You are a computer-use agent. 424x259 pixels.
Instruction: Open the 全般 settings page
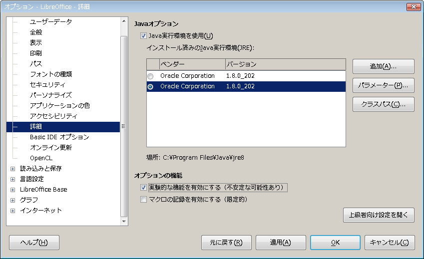pos(36,32)
